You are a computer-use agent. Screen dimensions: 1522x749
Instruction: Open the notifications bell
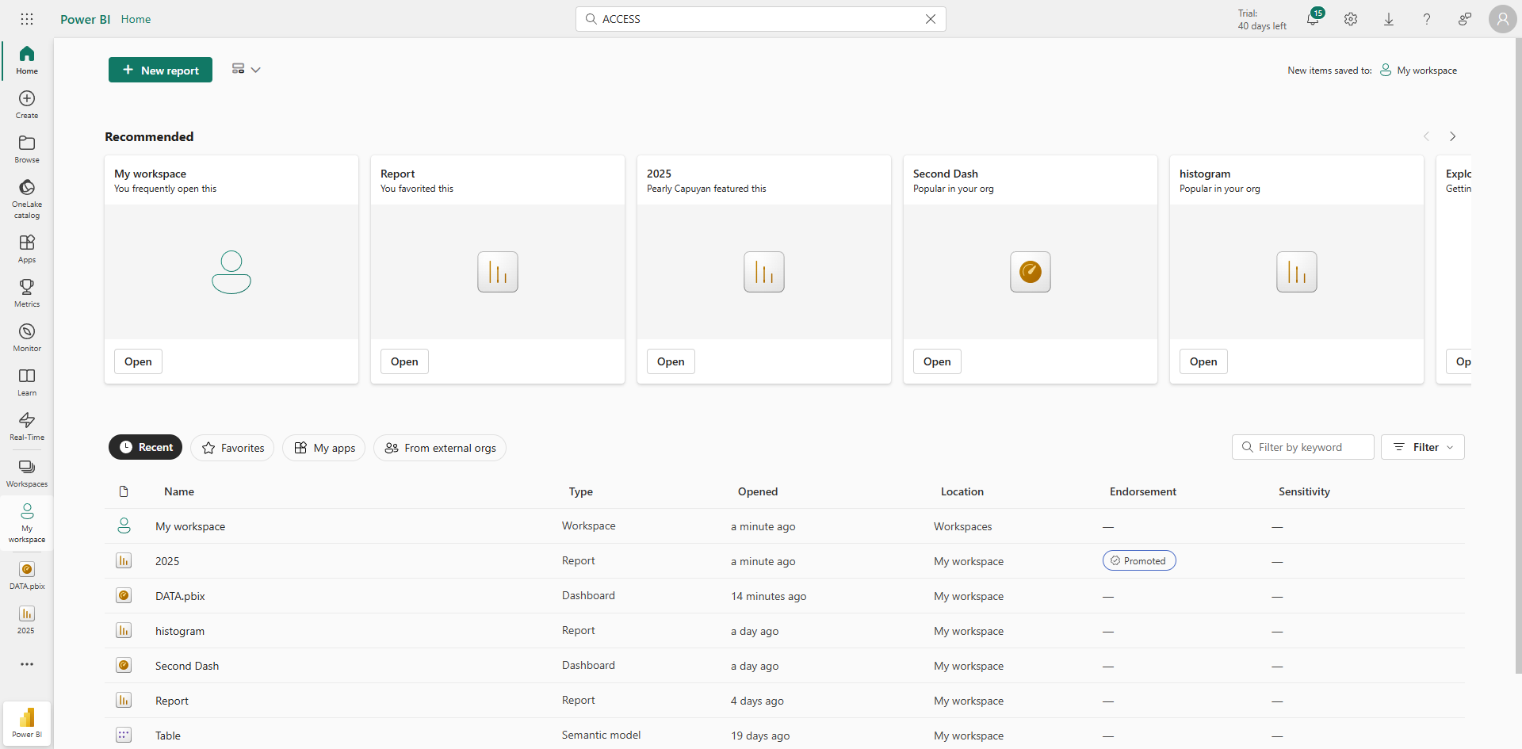click(1313, 19)
